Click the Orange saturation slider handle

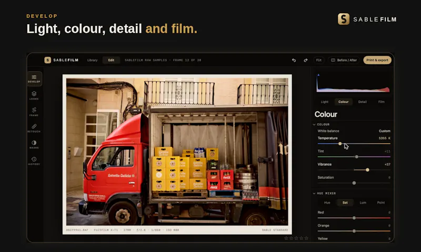point(354,231)
